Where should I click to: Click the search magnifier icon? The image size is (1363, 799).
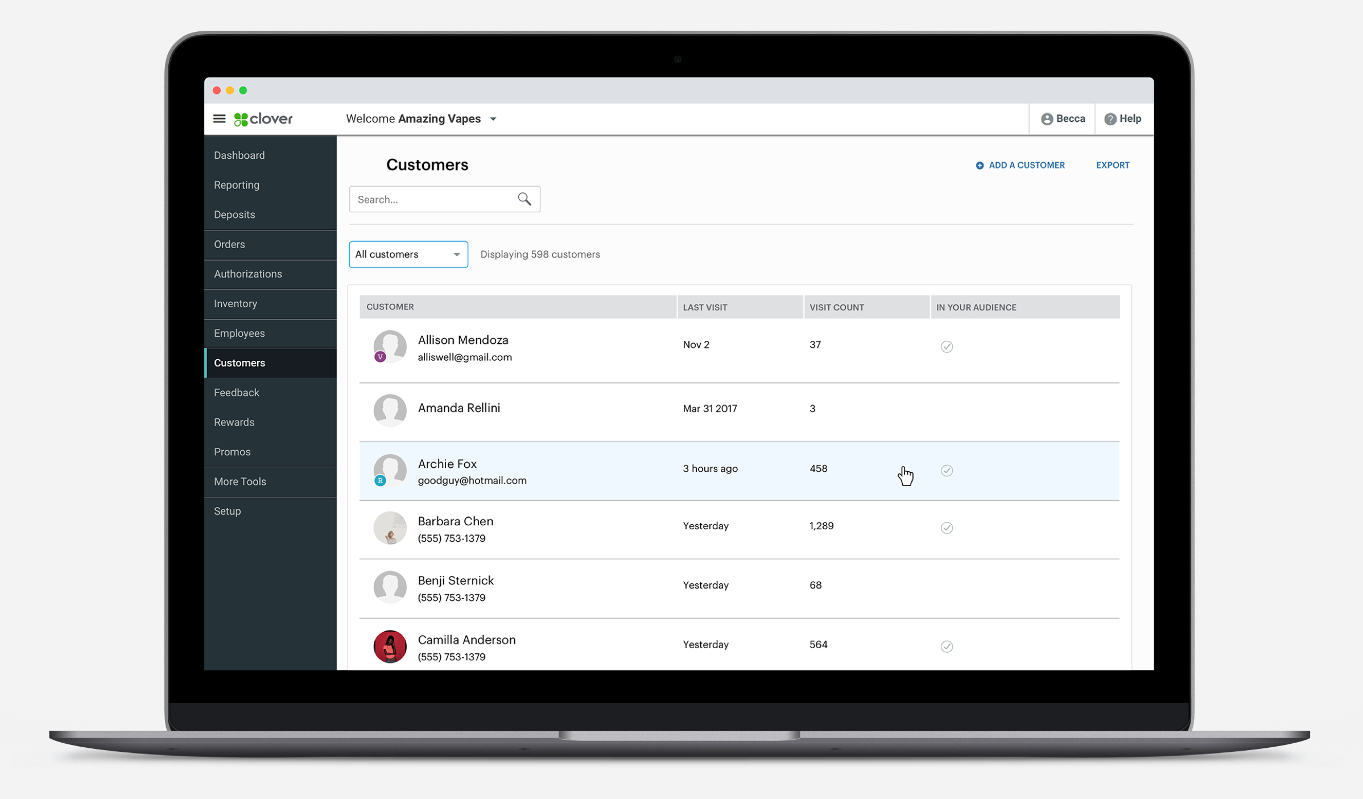coord(524,199)
